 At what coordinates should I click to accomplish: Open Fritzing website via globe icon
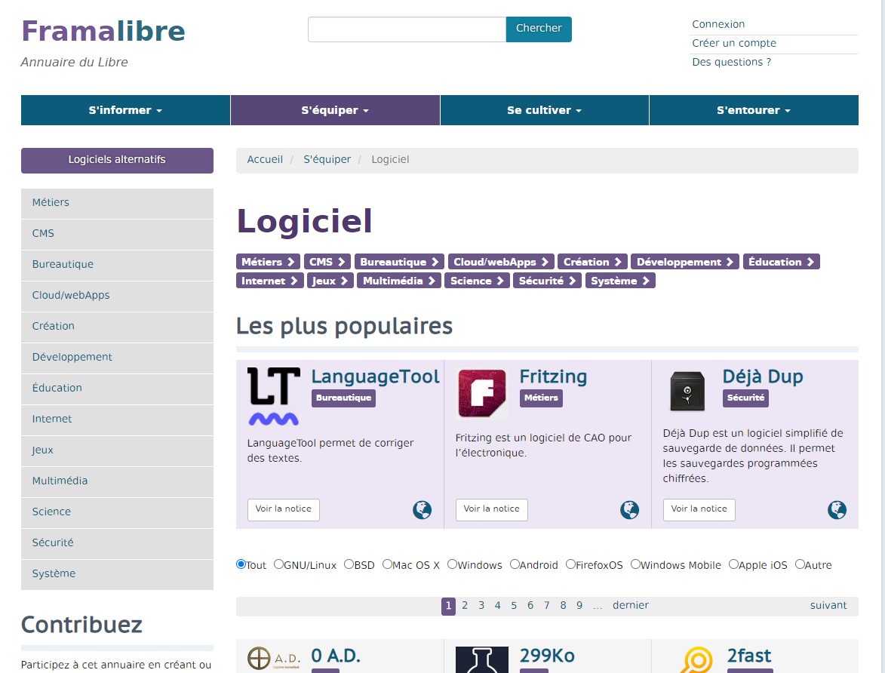coord(629,510)
